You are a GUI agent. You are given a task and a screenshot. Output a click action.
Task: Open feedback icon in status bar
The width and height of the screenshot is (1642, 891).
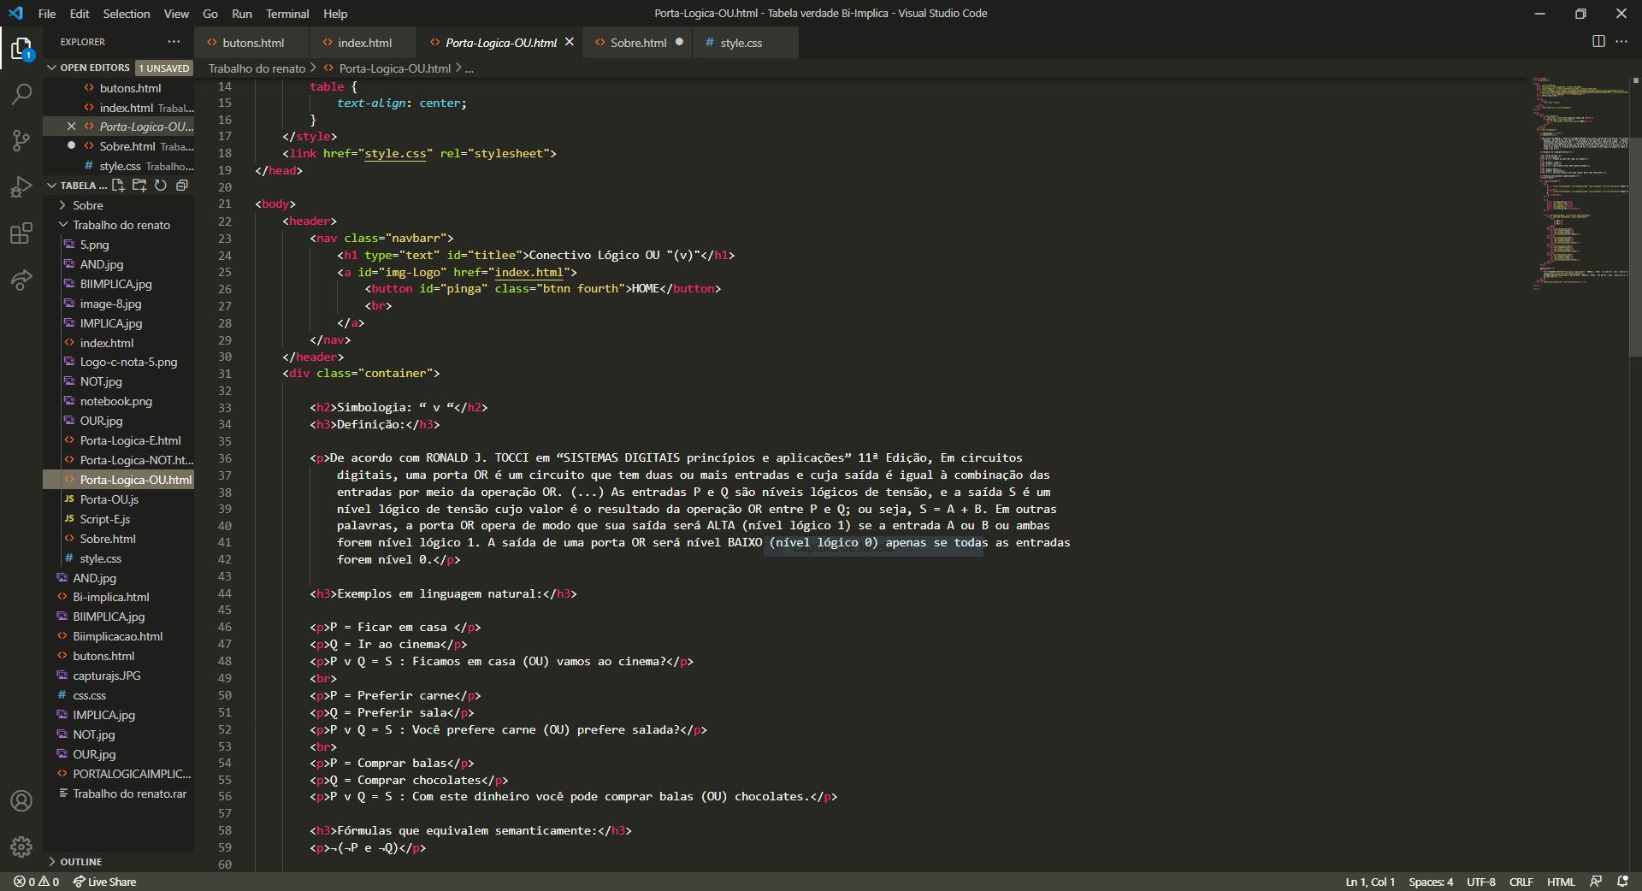1596,882
